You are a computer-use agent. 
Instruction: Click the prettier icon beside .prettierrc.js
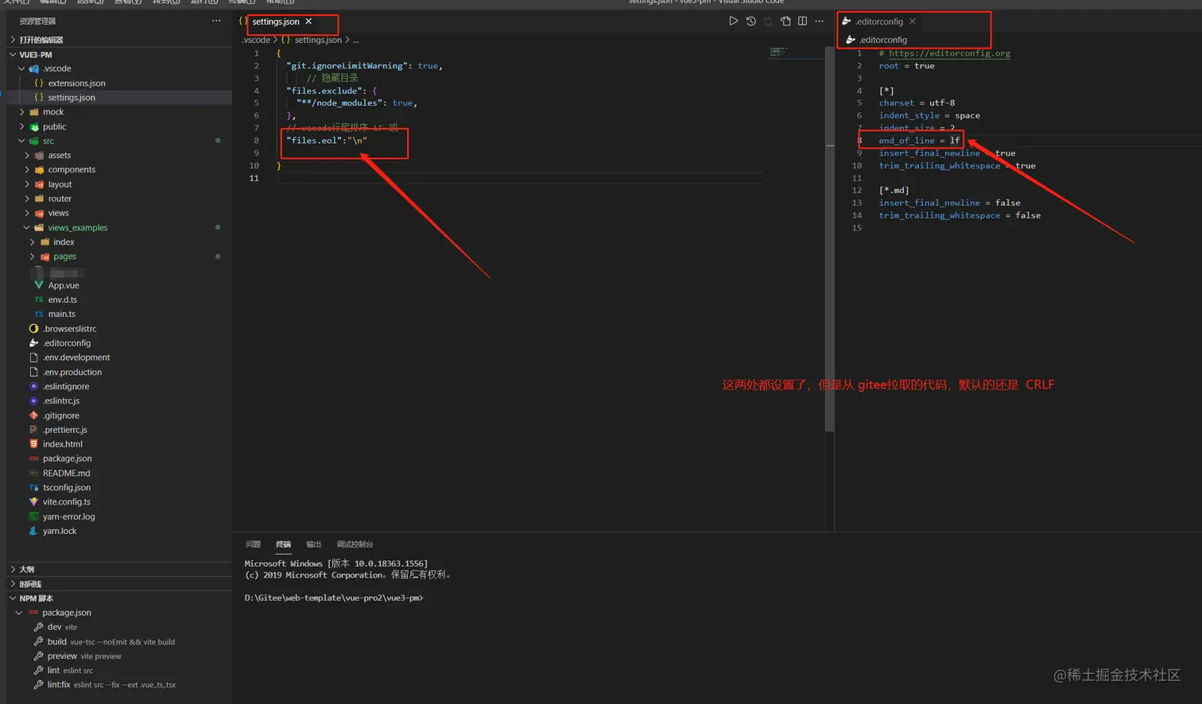point(33,430)
